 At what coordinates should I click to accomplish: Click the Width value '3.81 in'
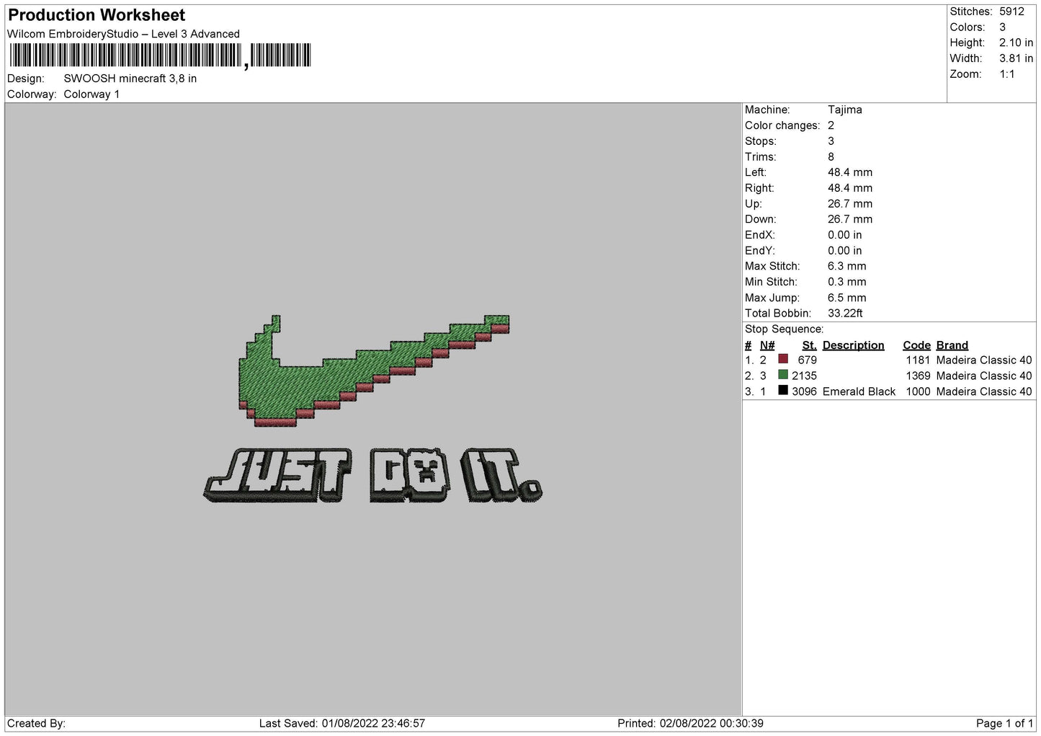pos(1016,59)
